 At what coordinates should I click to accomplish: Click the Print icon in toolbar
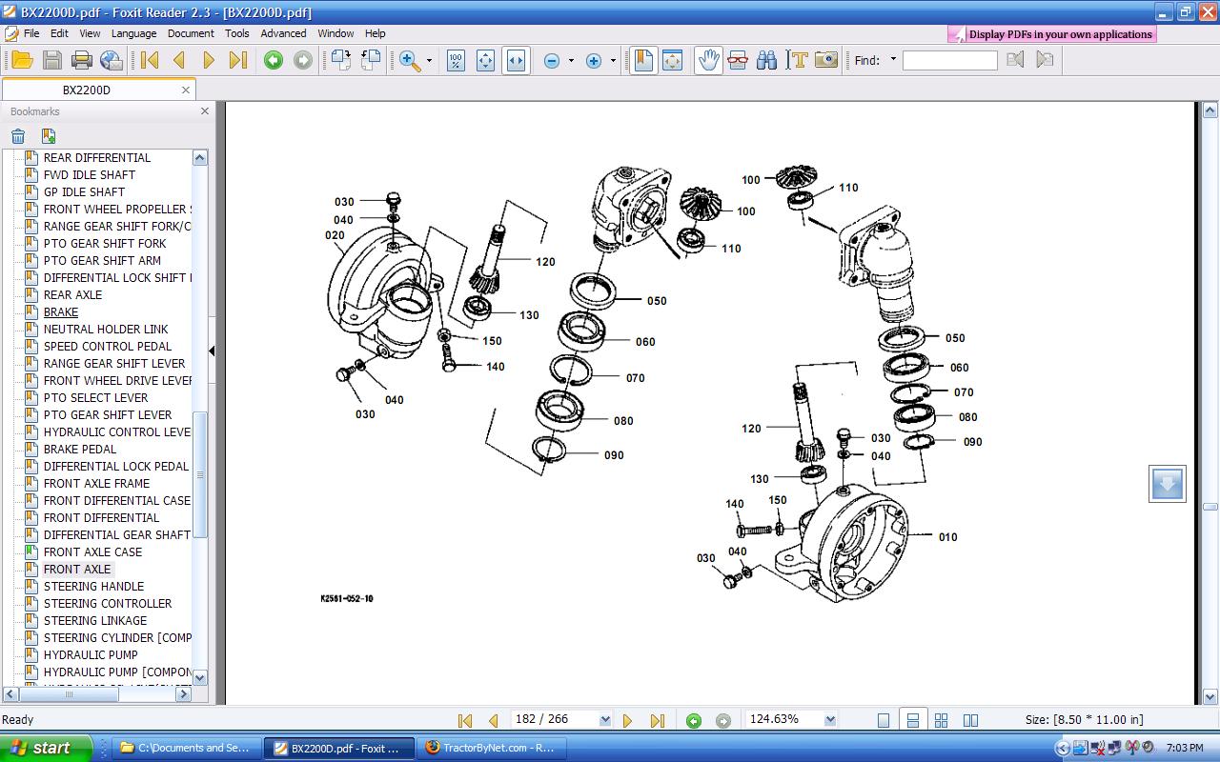click(x=82, y=60)
